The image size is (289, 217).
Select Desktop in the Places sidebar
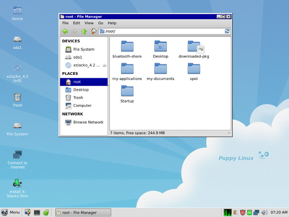click(84, 90)
